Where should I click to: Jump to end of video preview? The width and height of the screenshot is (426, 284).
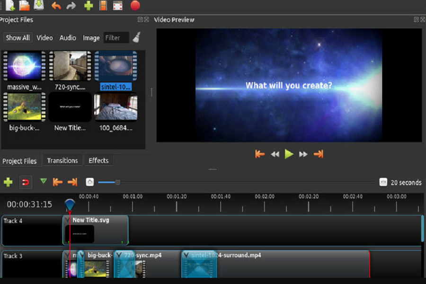(x=319, y=154)
